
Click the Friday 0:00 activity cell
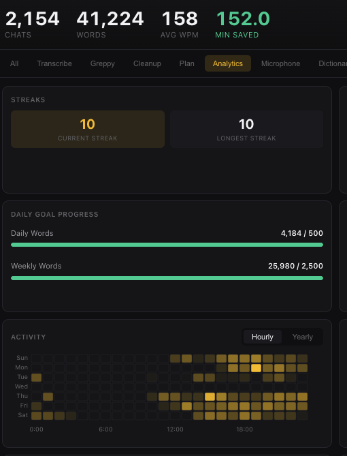(x=36, y=406)
